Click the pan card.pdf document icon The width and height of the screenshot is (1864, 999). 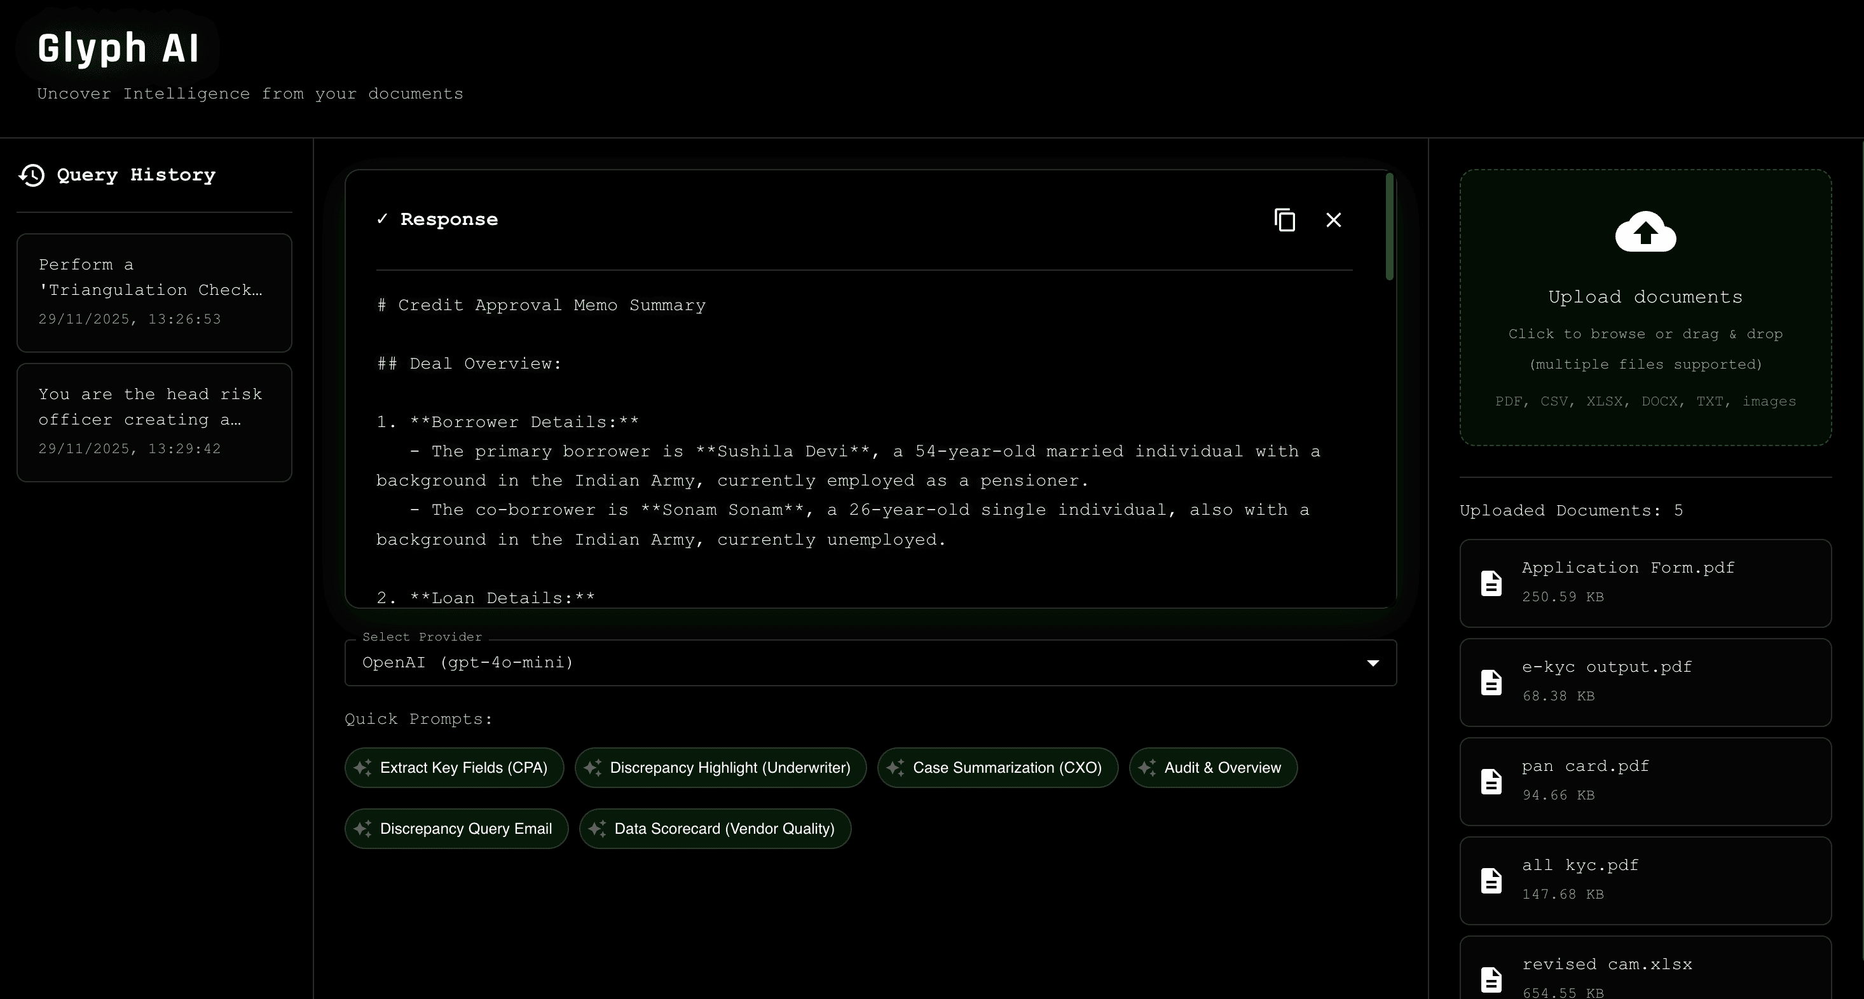pyautogui.click(x=1491, y=781)
